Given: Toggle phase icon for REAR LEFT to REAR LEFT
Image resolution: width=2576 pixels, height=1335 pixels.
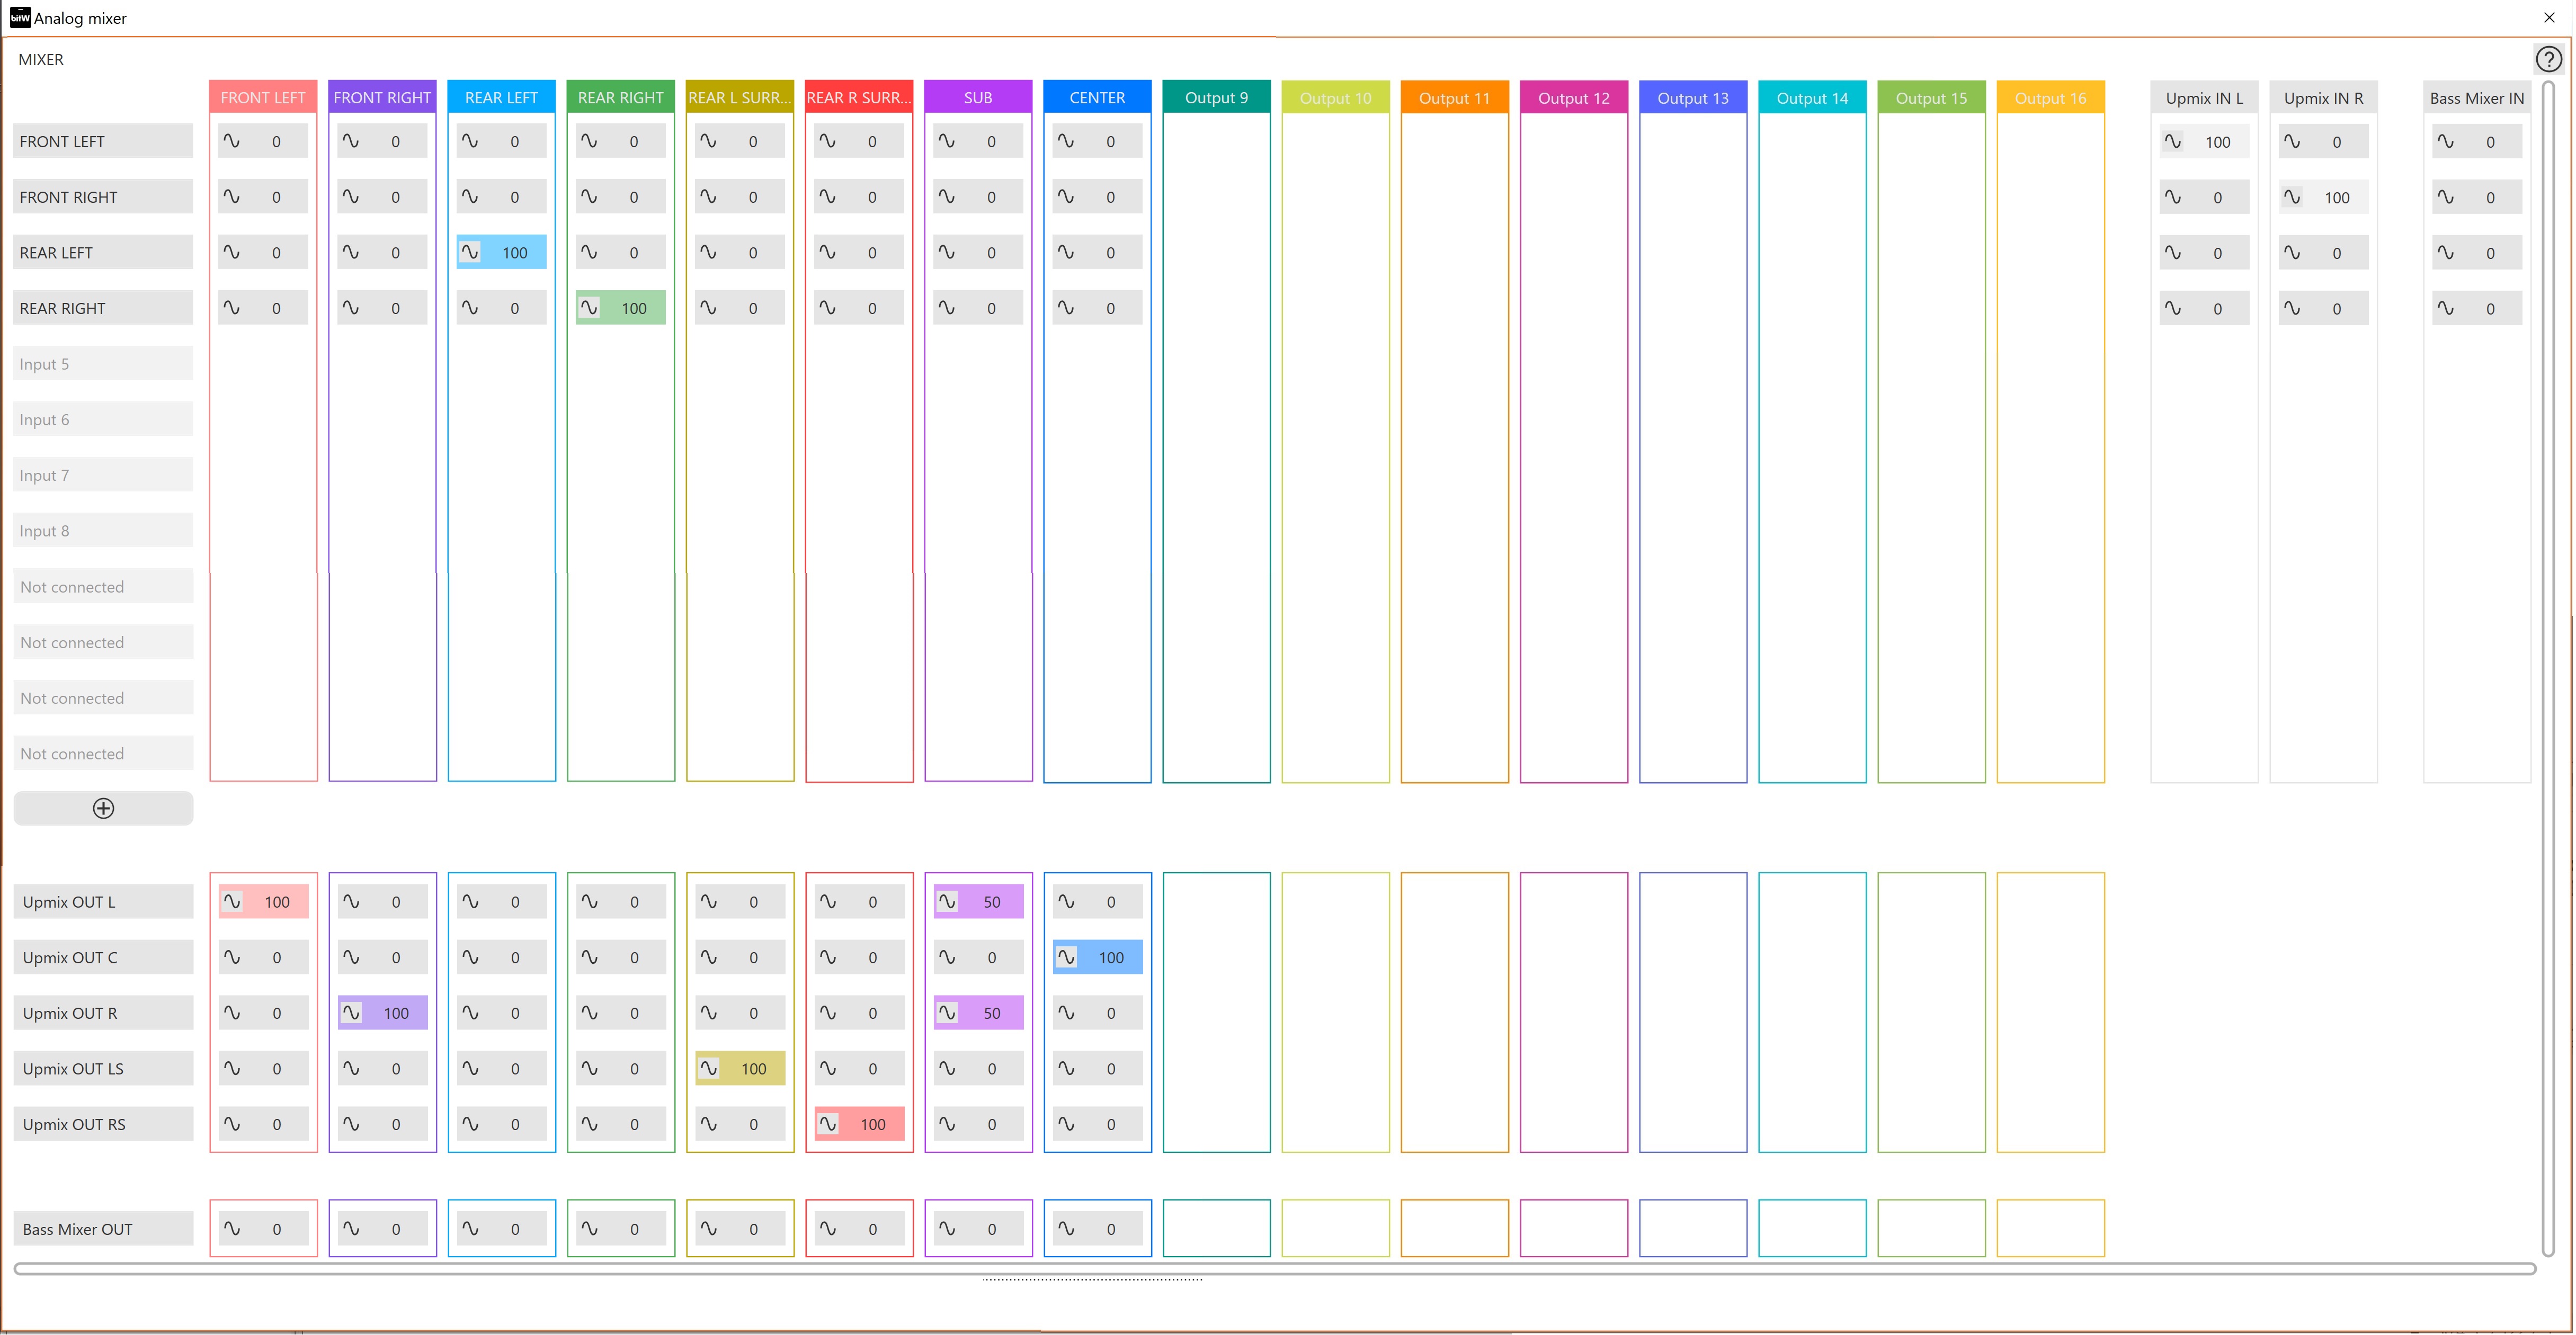Looking at the screenshot, I should 470,252.
